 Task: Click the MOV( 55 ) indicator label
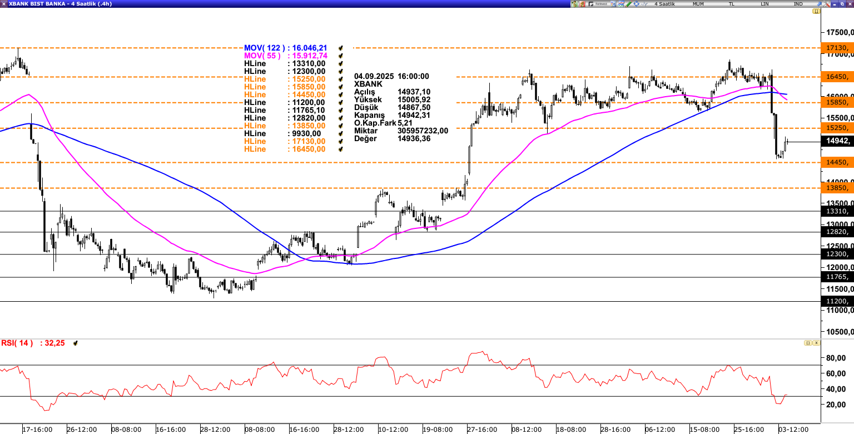point(262,56)
